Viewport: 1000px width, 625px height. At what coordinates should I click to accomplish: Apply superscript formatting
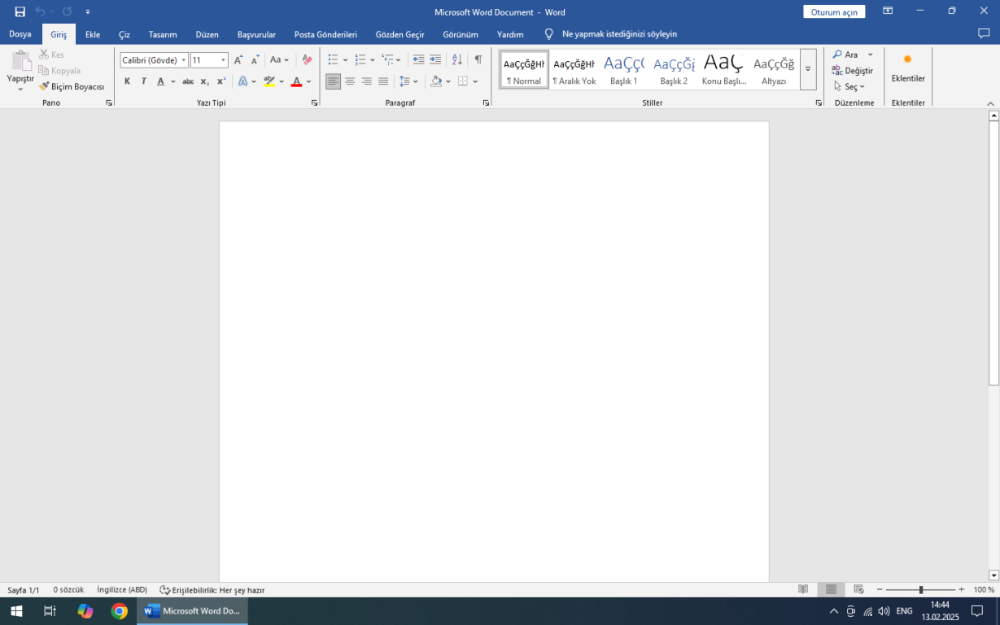(221, 81)
